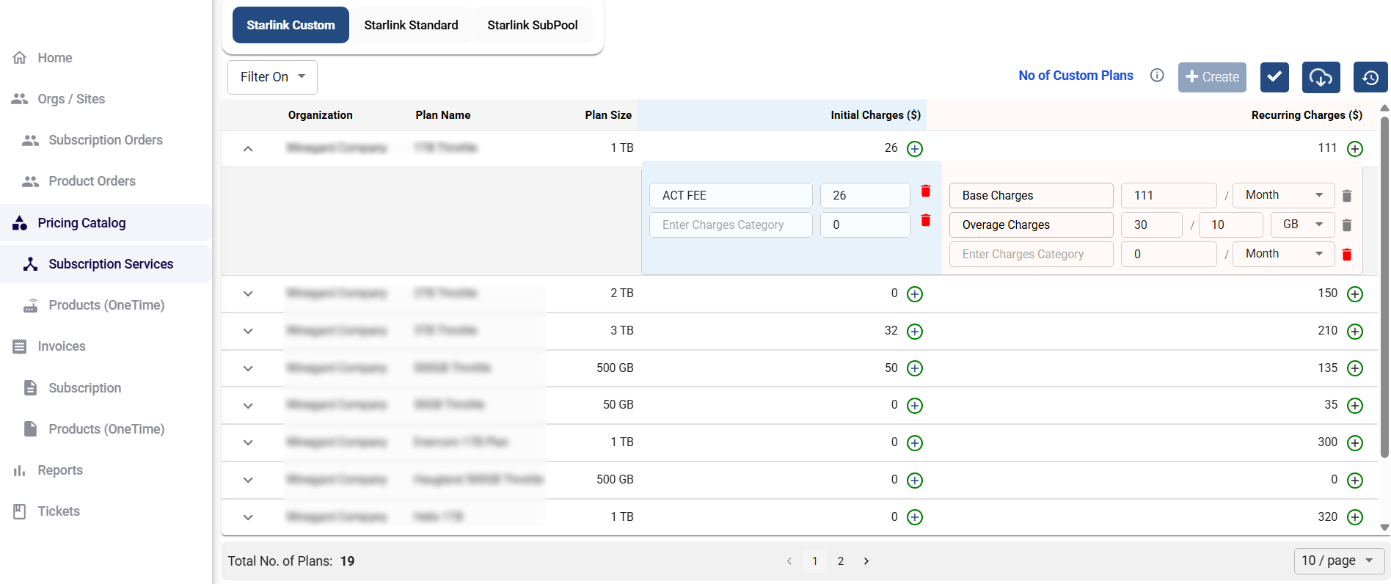Switch to the Starlink SubPool tab

coord(532,25)
